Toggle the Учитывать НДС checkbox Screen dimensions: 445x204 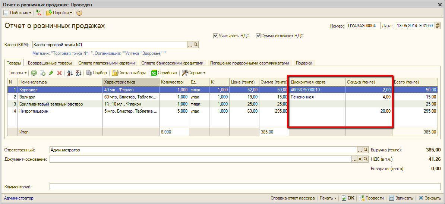click(x=215, y=36)
